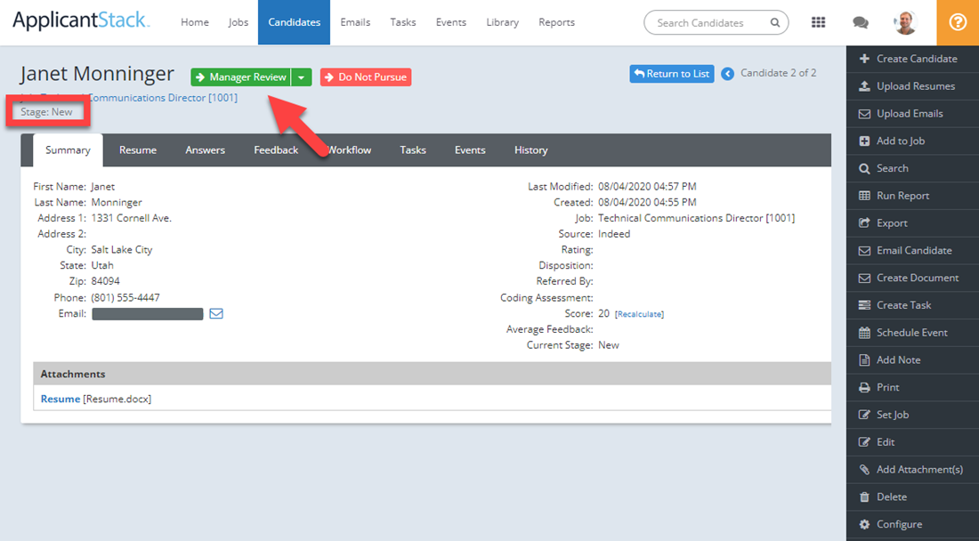Switch to the Feedback tab
This screenshot has height=541, width=979.
(276, 150)
